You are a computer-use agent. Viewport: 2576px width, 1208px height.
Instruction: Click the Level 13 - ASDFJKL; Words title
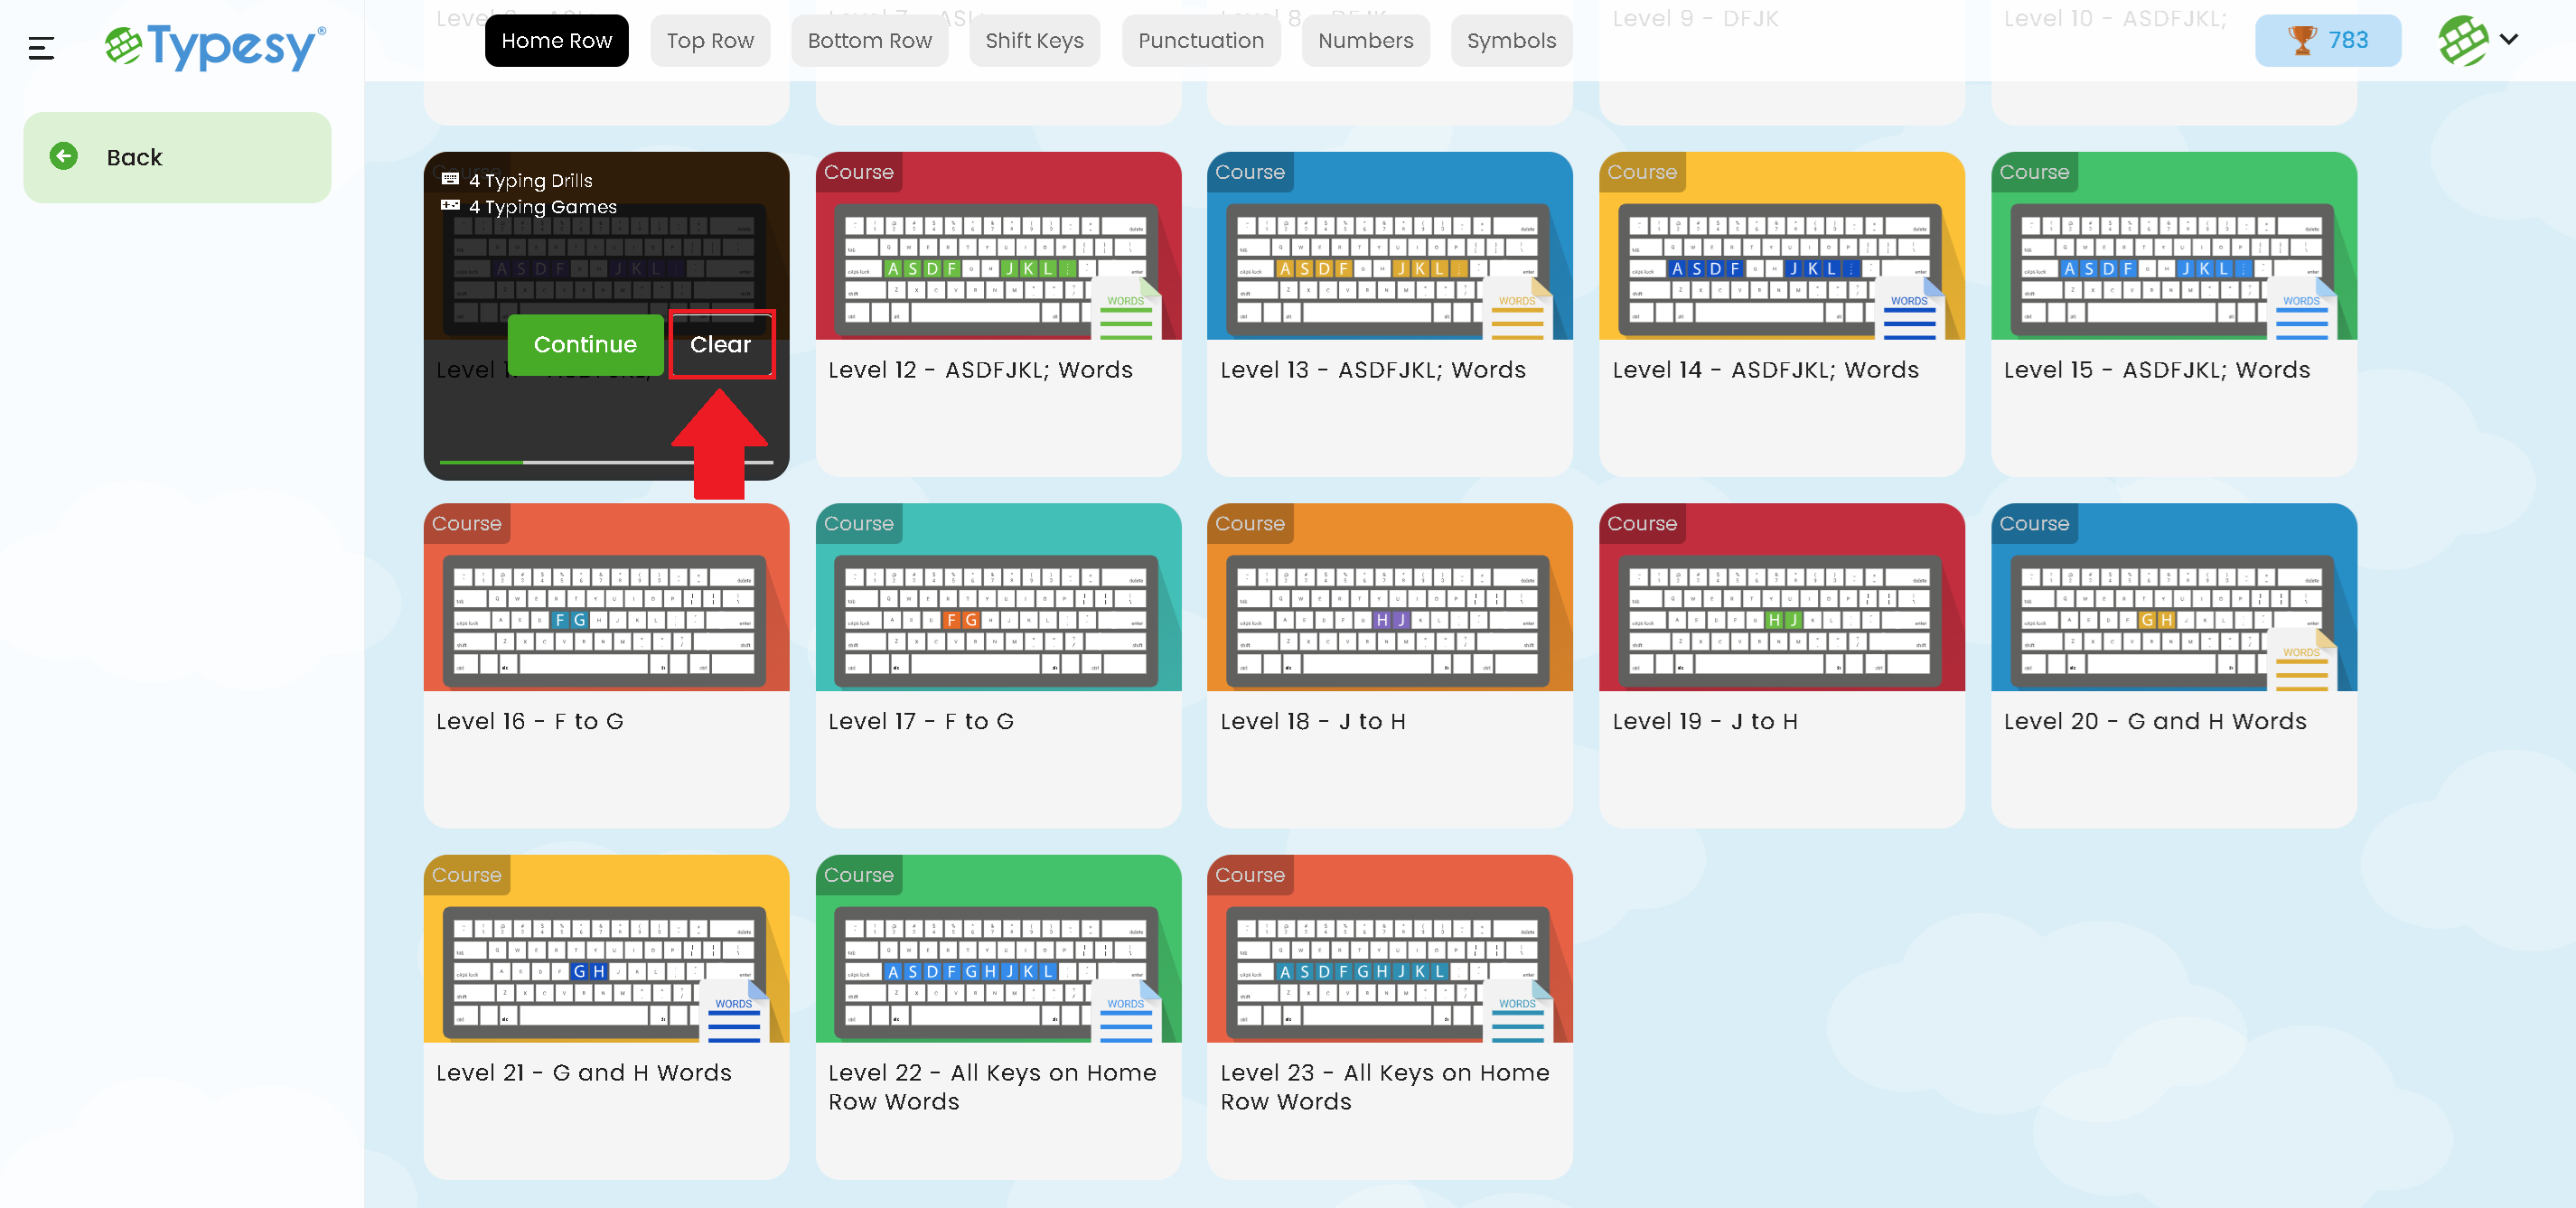[1372, 370]
